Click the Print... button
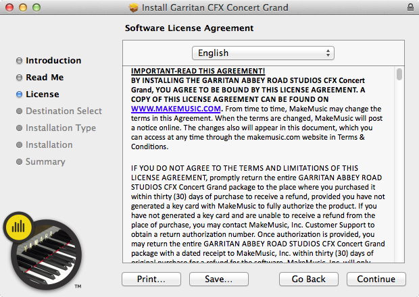The height and width of the screenshot is (297, 419). click(151, 279)
